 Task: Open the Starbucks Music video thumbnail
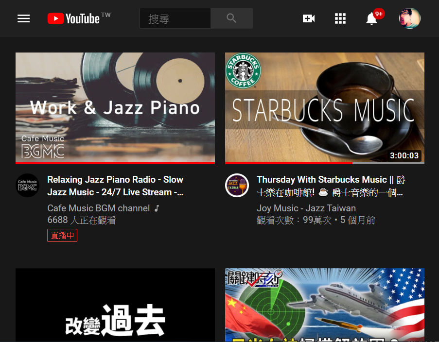tap(324, 108)
